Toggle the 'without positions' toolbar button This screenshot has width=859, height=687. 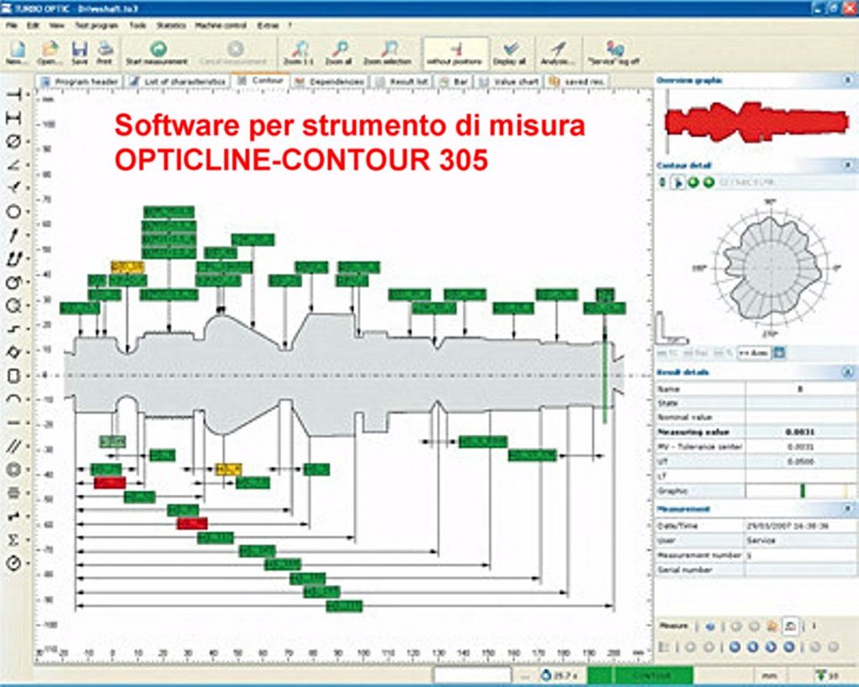pyautogui.click(x=456, y=53)
